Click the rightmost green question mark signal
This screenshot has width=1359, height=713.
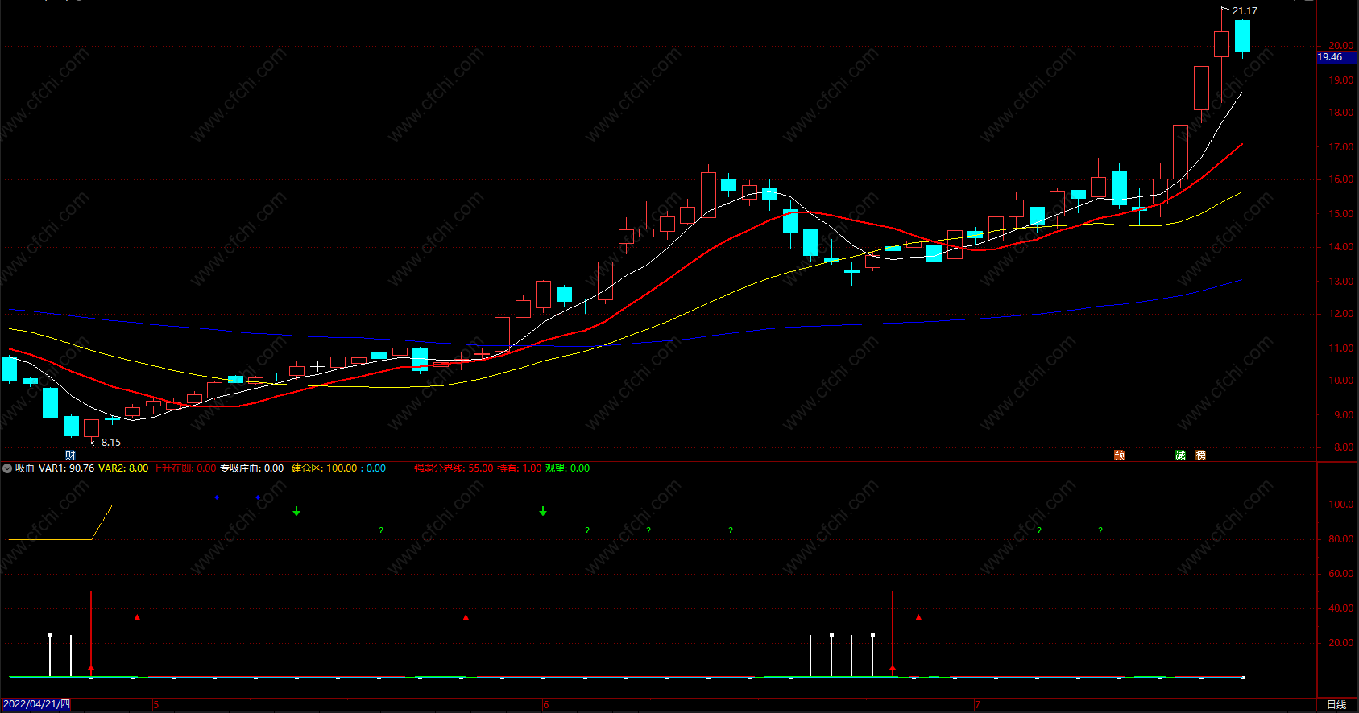click(1100, 531)
